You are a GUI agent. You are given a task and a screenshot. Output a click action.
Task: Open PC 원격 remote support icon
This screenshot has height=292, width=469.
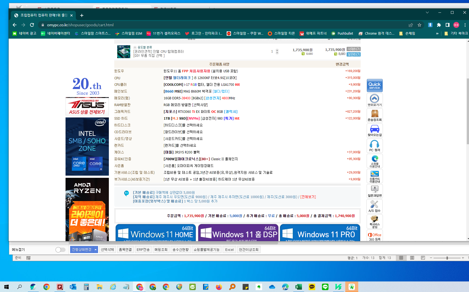(x=374, y=146)
